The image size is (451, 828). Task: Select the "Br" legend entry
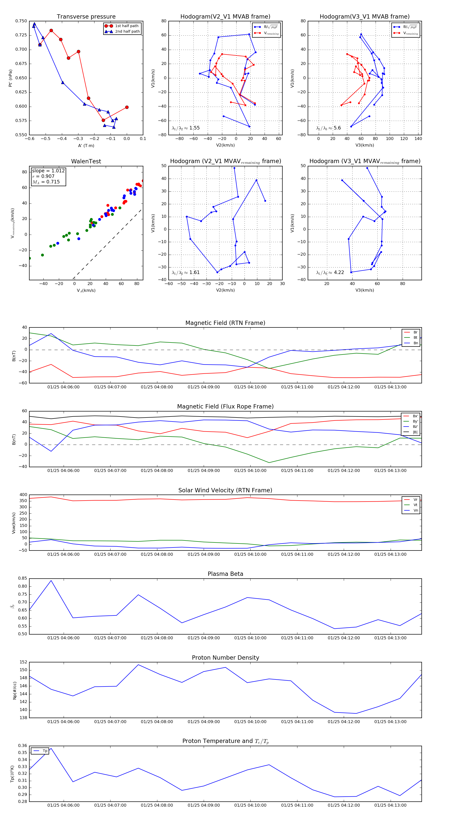[411, 332]
